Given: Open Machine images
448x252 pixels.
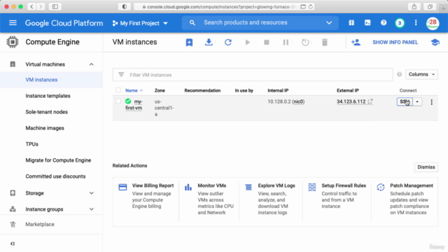Looking at the screenshot, I should (x=45, y=128).
